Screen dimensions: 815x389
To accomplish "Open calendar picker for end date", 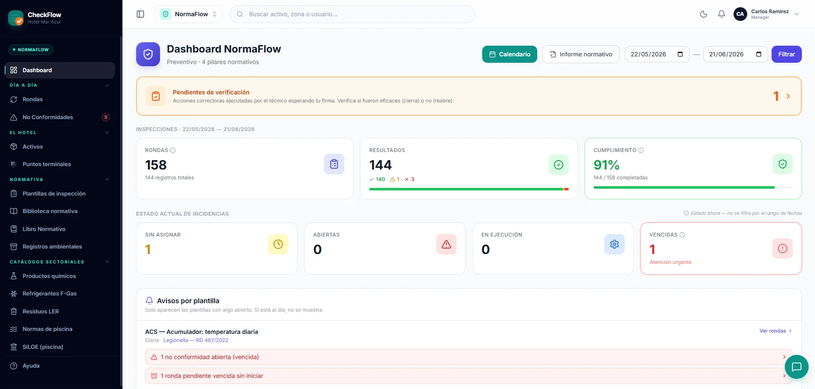I will [x=759, y=54].
